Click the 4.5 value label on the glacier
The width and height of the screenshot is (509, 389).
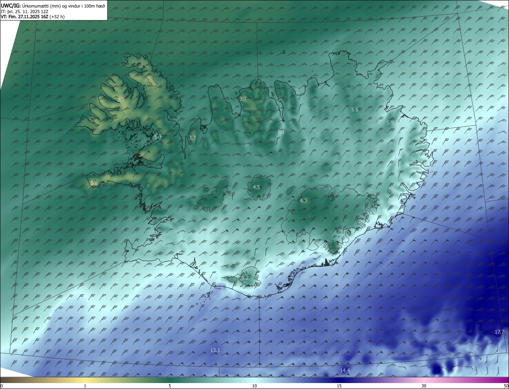point(256,187)
